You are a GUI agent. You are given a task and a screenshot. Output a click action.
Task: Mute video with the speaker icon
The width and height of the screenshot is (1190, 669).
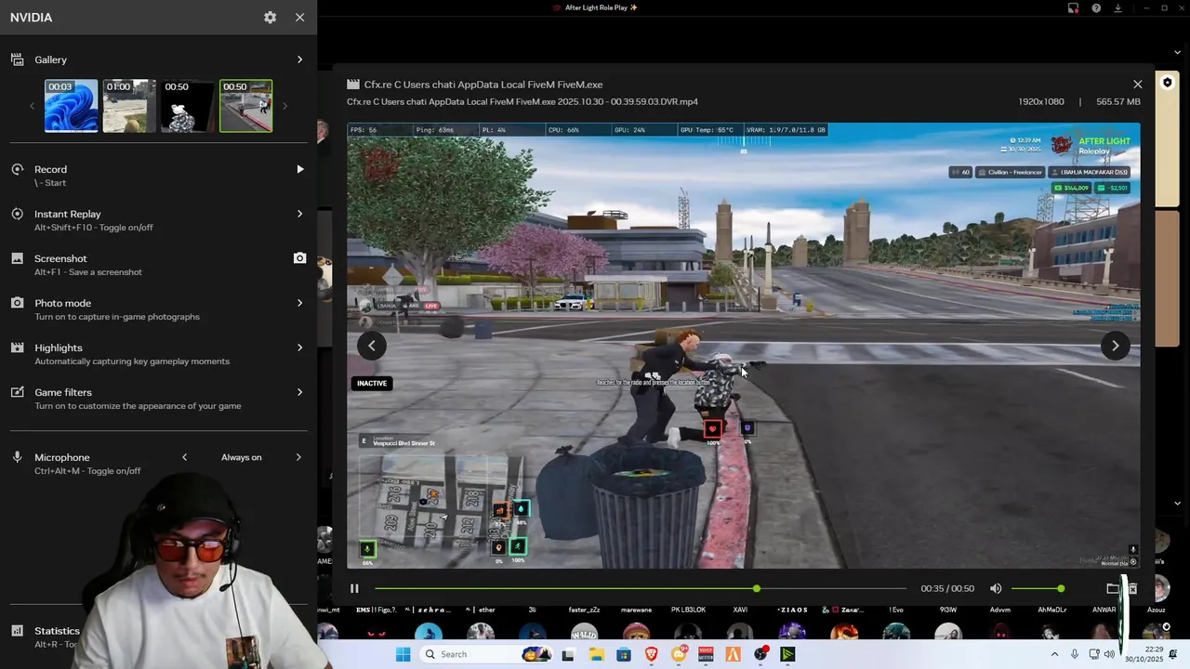point(996,588)
